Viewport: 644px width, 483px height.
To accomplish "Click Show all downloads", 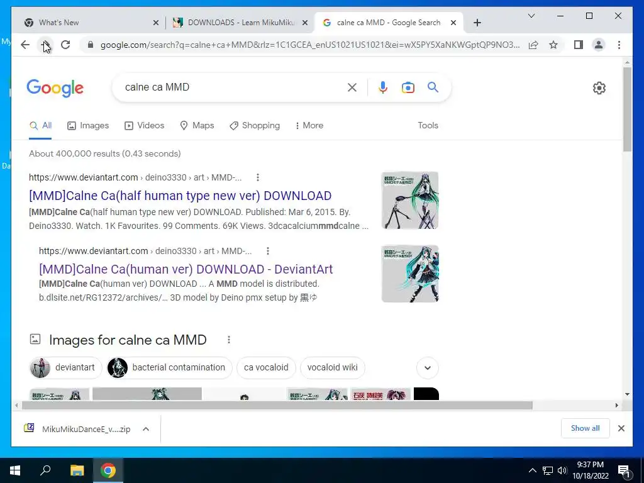I will [x=586, y=428].
